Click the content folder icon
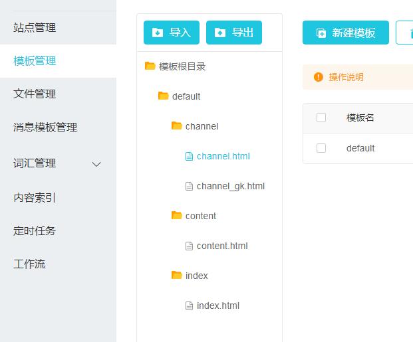Image resolution: width=413 pixels, height=342 pixels. tap(176, 215)
